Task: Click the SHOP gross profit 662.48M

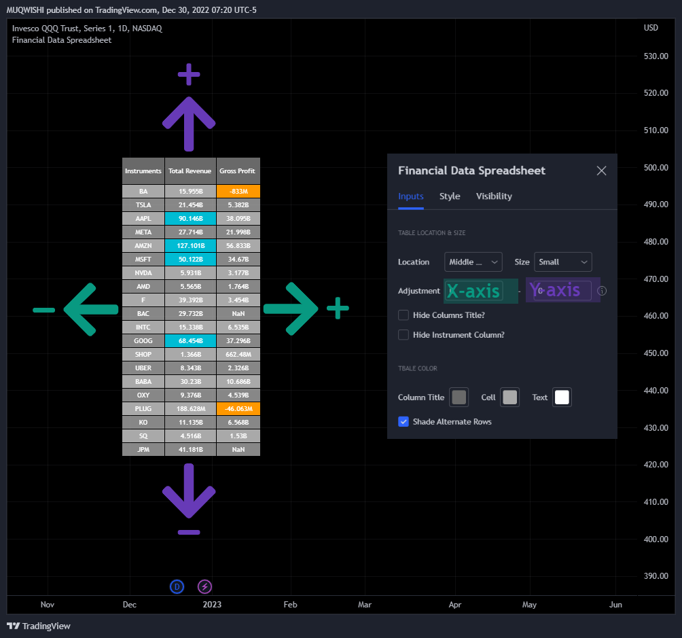Action: click(x=238, y=354)
